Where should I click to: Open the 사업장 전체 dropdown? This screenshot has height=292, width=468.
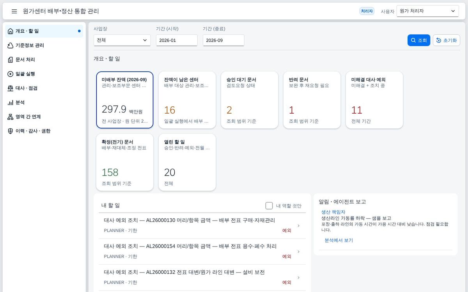[122, 40]
